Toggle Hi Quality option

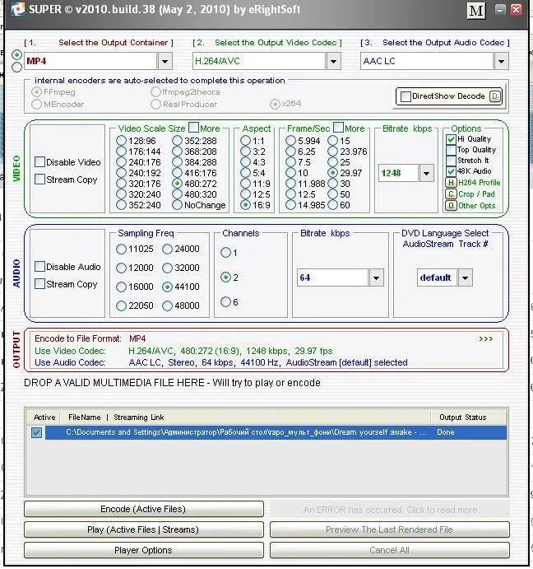[451, 139]
